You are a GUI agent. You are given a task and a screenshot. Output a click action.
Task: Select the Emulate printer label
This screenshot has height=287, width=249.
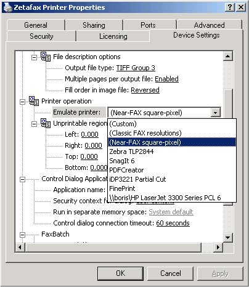[x=79, y=112]
